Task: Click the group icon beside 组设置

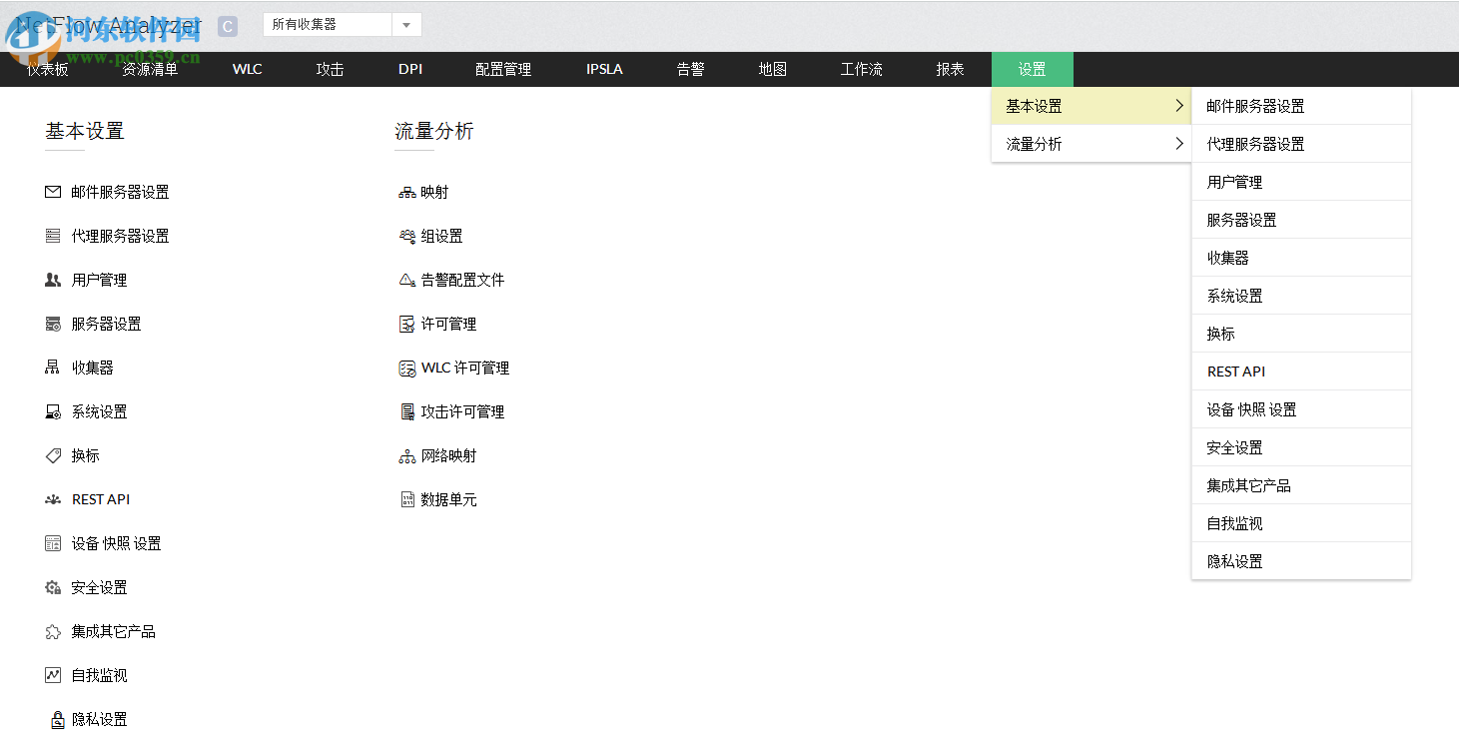Action: coord(407,236)
